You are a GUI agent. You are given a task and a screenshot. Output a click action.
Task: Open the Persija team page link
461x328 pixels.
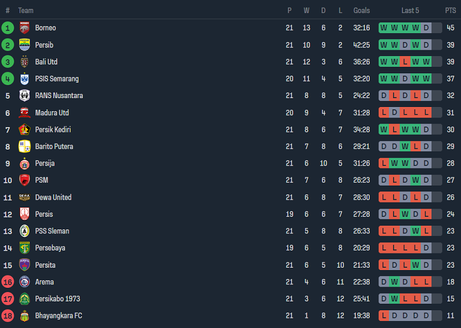pyautogui.click(x=45, y=163)
